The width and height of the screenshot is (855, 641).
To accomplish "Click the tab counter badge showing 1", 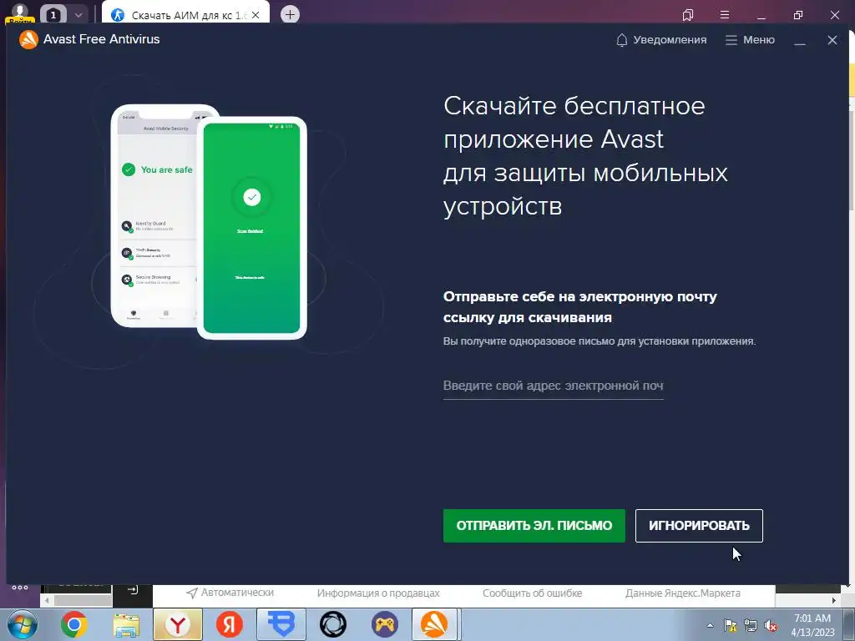I will click(53, 15).
